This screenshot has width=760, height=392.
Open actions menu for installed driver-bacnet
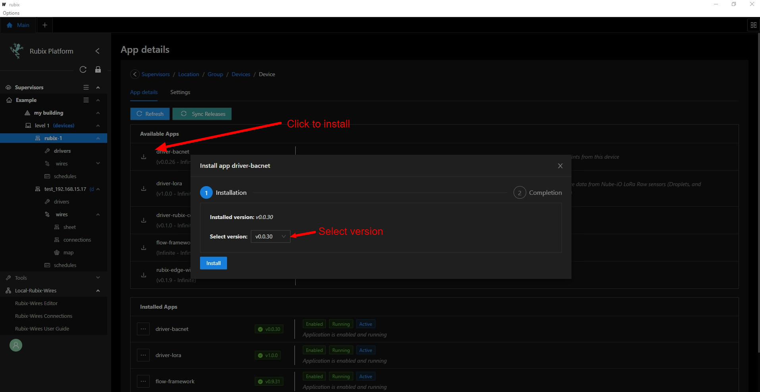[143, 329]
